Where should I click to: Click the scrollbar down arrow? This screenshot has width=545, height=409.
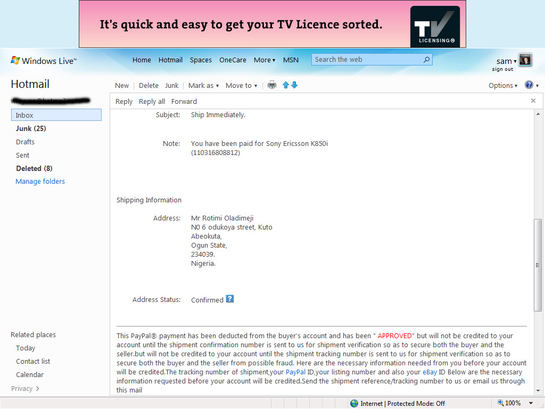point(538,390)
